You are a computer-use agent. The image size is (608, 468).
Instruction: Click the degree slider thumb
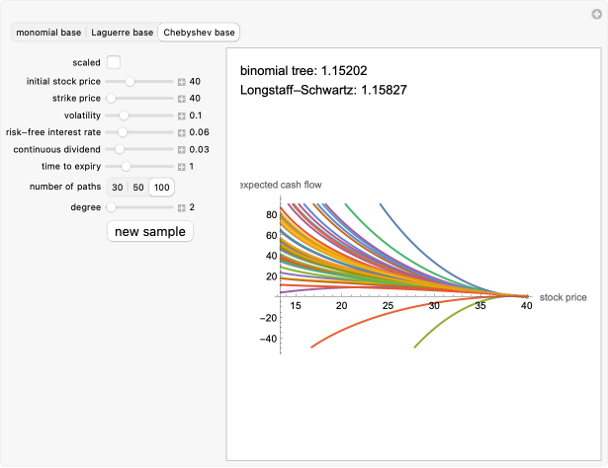tap(111, 207)
